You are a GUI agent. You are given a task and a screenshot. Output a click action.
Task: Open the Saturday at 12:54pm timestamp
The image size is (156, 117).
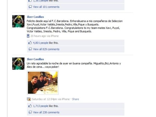pos(44,99)
